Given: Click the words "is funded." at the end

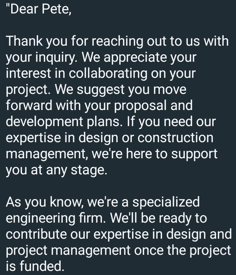Looking at the screenshot, I should pyautogui.click(x=35, y=266).
